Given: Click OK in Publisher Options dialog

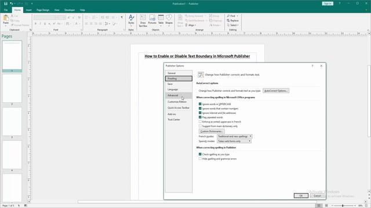Looking at the screenshot, I should pyautogui.click(x=301, y=196).
